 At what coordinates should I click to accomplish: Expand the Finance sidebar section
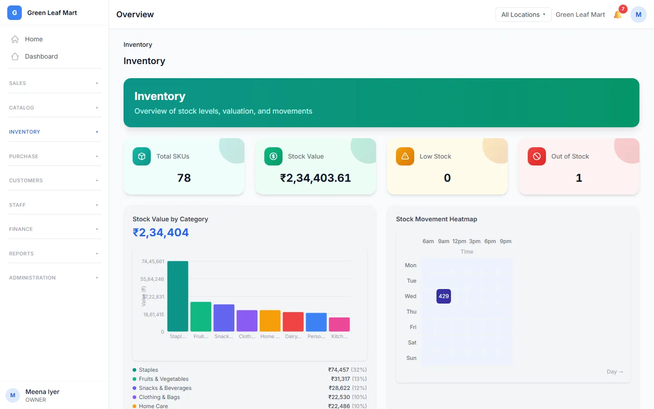click(54, 229)
